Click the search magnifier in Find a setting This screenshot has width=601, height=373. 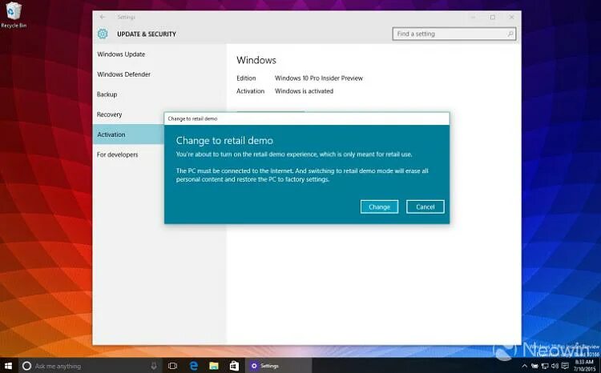(510, 34)
